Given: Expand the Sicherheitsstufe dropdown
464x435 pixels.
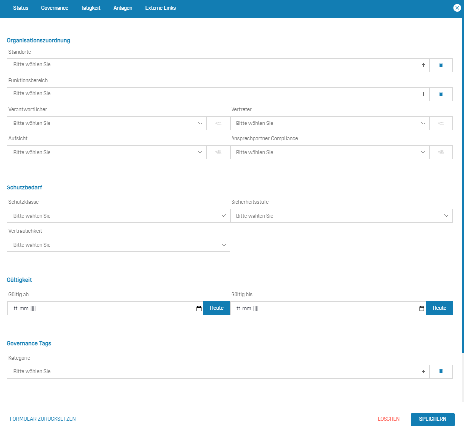Looking at the screenshot, I should 341,216.
